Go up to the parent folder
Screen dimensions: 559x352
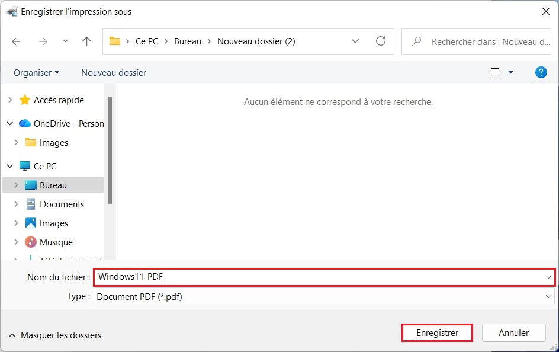[x=86, y=41]
